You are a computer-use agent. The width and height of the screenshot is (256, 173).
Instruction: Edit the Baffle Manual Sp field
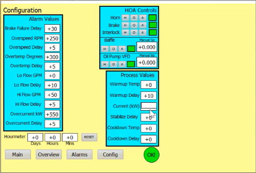(x=147, y=47)
